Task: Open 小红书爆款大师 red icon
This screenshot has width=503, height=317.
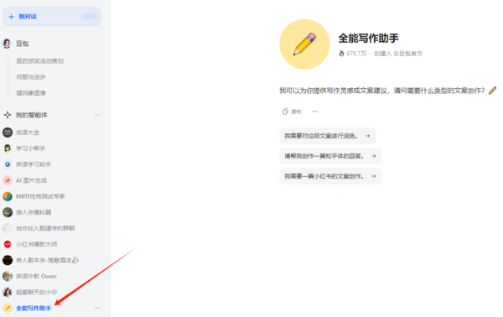Action: point(8,244)
